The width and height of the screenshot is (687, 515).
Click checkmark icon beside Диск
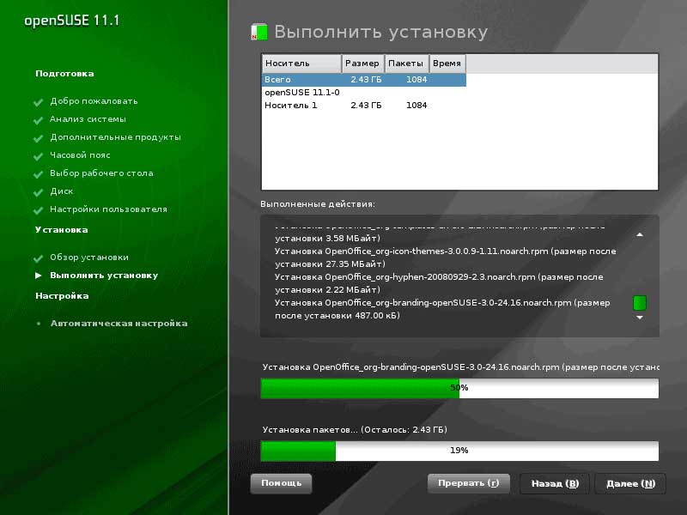click(38, 192)
